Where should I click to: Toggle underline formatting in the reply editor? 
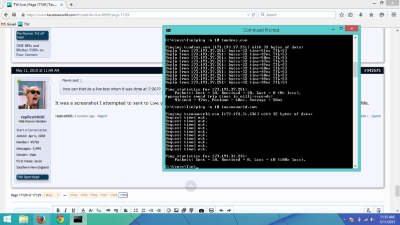coord(73,210)
